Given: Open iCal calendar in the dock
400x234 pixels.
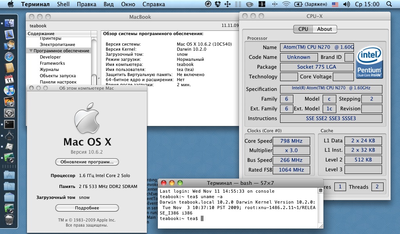Looking at the screenshot, I should (9, 80).
